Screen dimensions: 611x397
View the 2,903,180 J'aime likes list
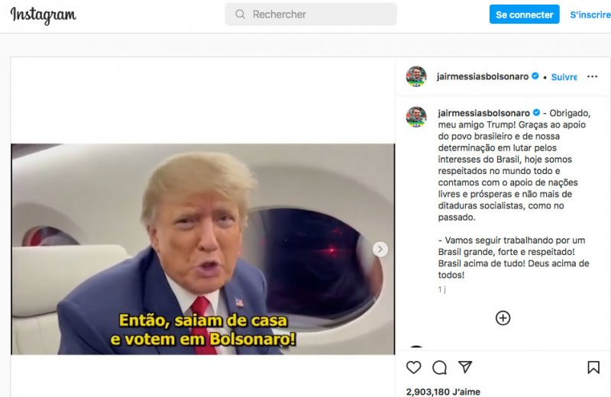tap(443, 392)
